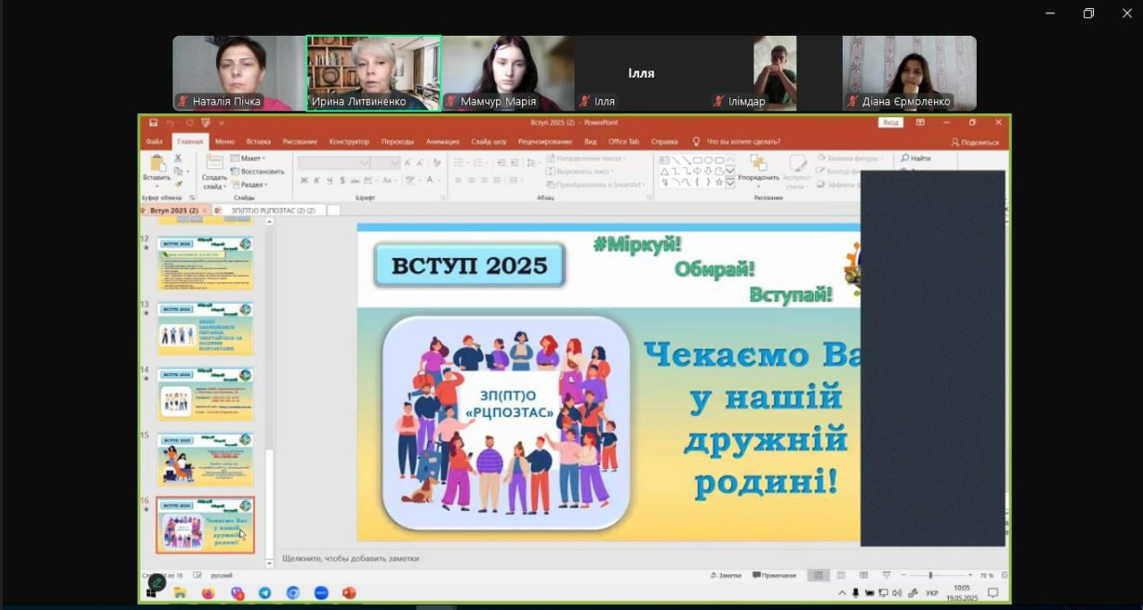Select slide 13 thumbnail
The image size is (1143, 610).
(206, 329)
